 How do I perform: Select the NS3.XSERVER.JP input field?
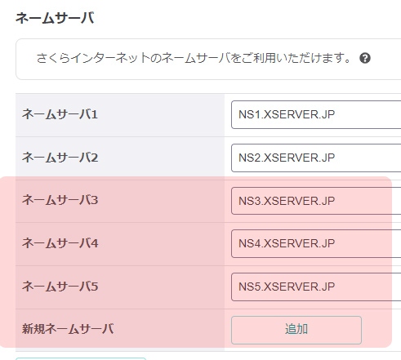[316, 201]
